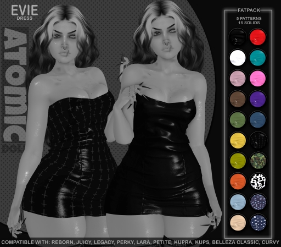This screenshot has width=281, height=247.
Task: Select the cow print pattern swatch
Action: click(x=257, y=182)
